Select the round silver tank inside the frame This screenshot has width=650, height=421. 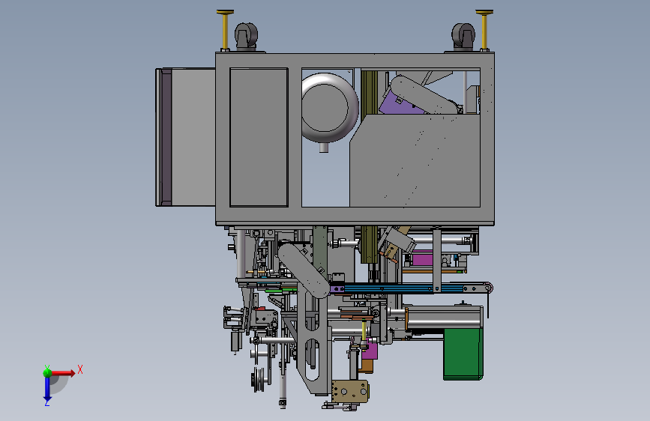coord(330,108)
